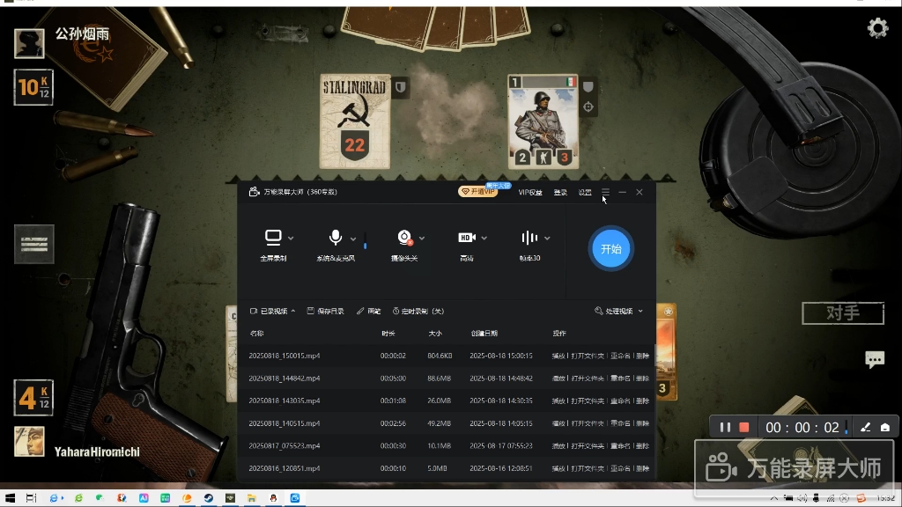Open the game settings gear icon

(878, 27)
